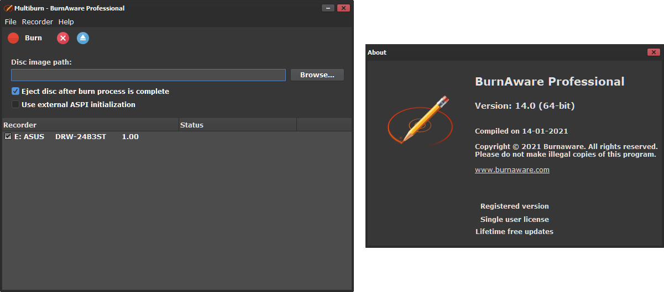Click the BurnAware Professional heading in About
664x292 pixels.
pyautogui.click(x=550, y=82)
